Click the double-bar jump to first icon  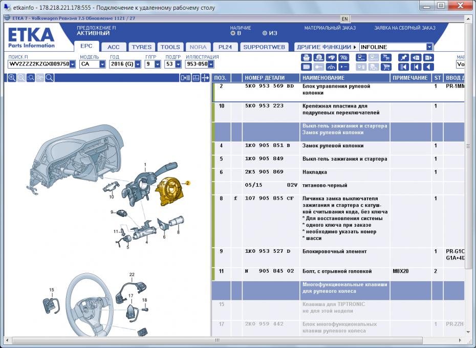[403, 67]
